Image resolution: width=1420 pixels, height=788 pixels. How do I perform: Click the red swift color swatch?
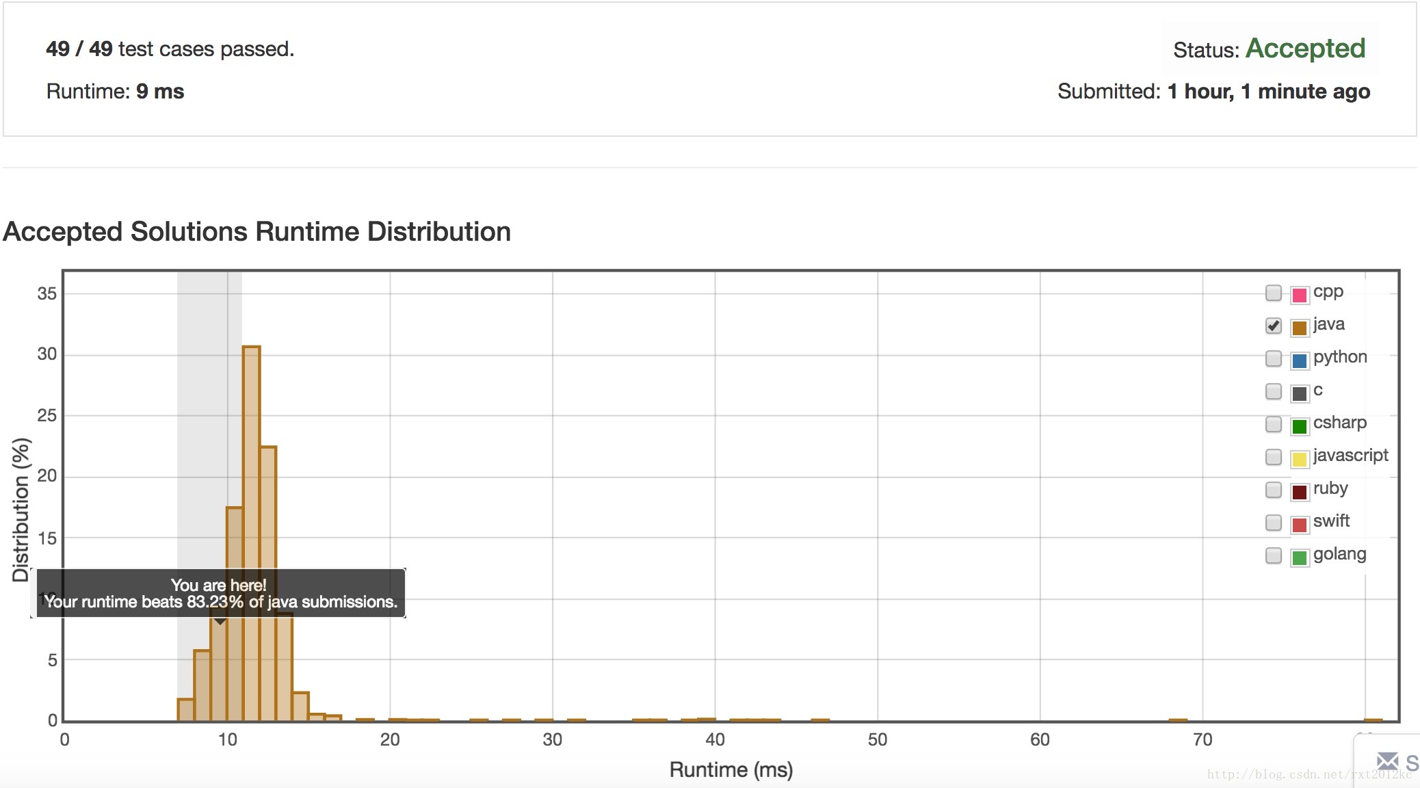[x=1300, y=525]
